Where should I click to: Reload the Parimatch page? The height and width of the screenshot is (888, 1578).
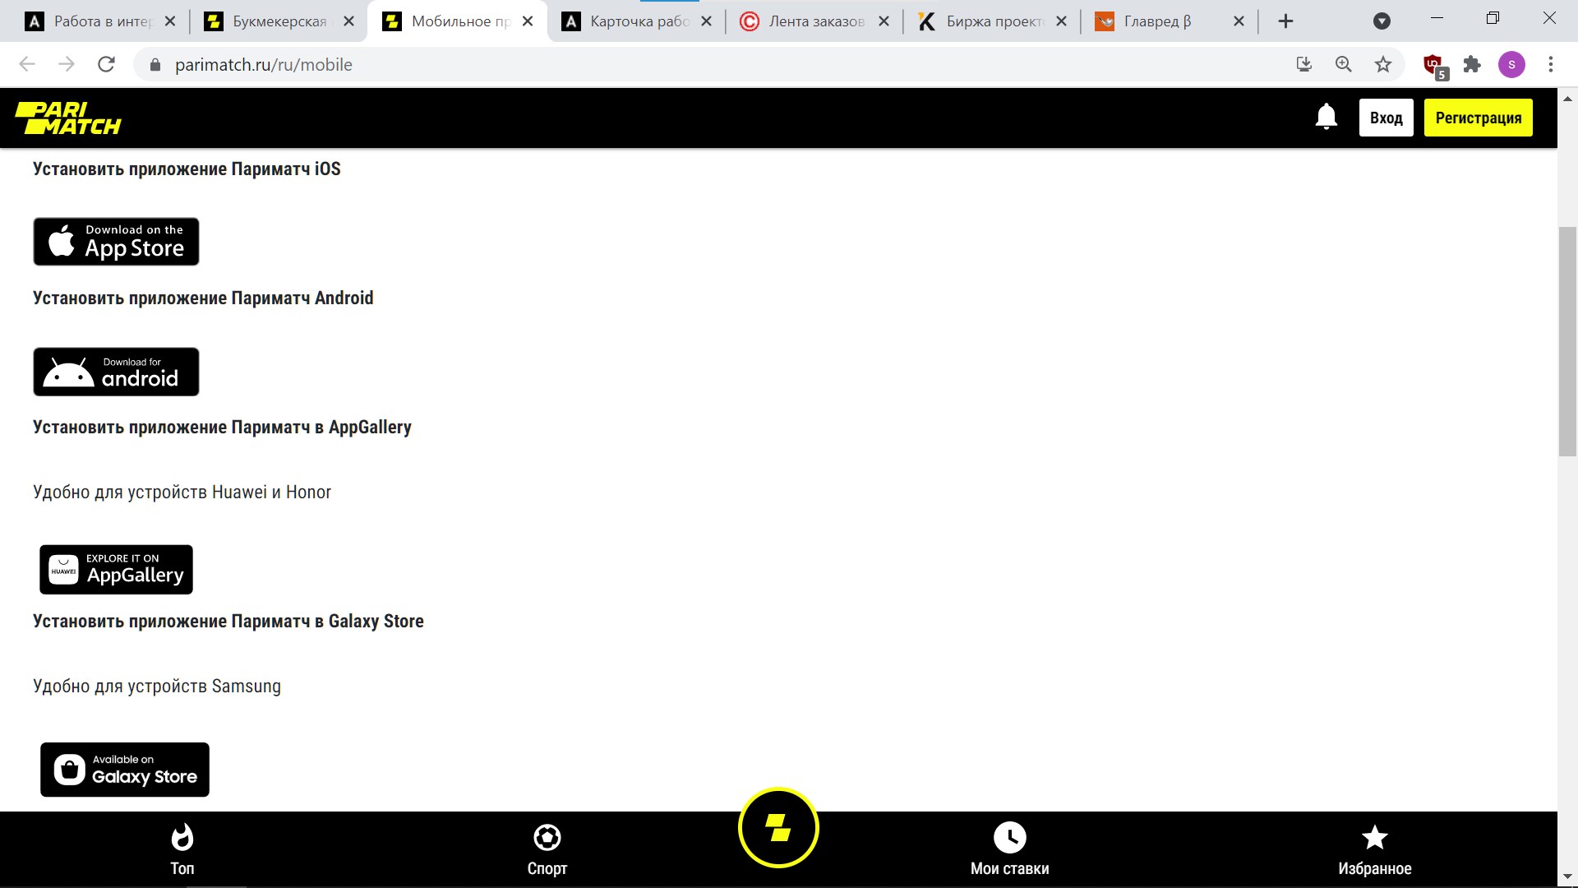[x=106, y=64]
